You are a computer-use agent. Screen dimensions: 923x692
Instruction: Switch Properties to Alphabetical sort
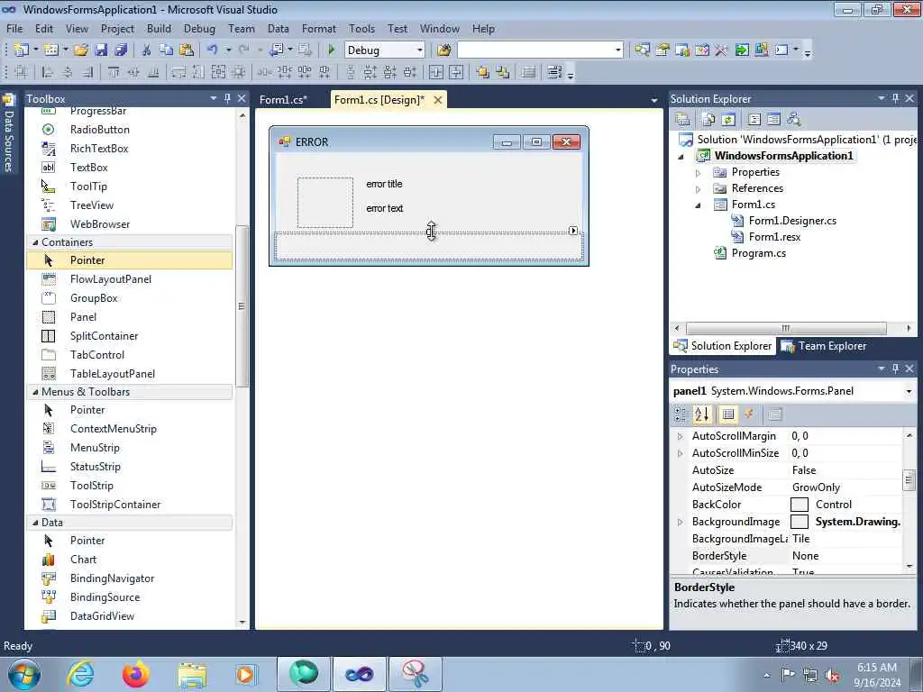pyautogui.click(x=701, y=414)
